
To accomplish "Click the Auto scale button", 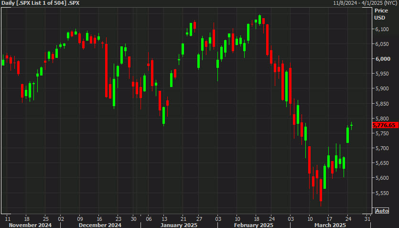I will pos(382,211).
